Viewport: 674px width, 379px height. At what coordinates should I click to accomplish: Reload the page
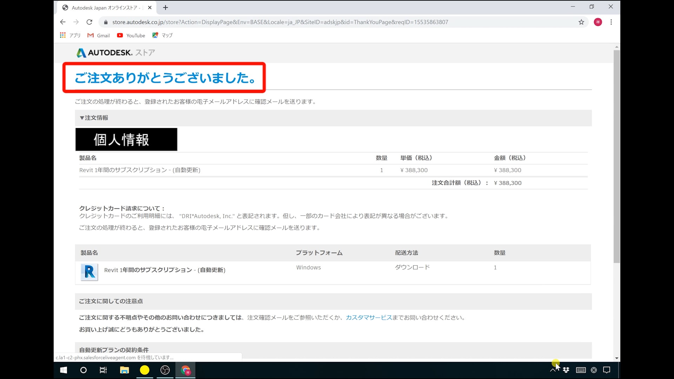pos(90,22)
